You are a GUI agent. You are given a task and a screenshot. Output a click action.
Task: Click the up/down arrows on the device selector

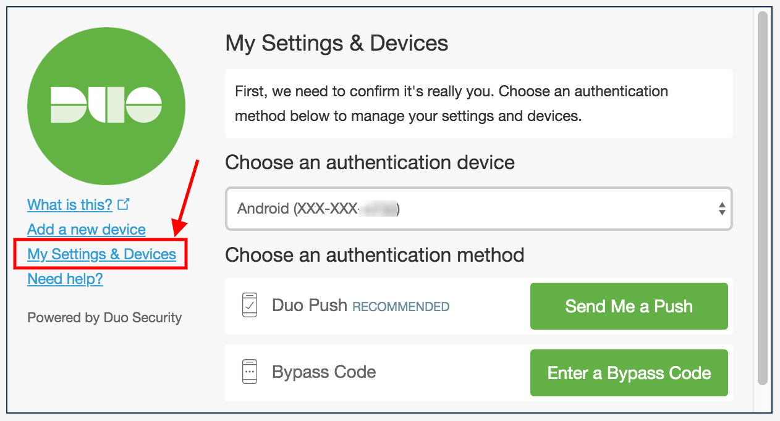[x=722, y=209]
